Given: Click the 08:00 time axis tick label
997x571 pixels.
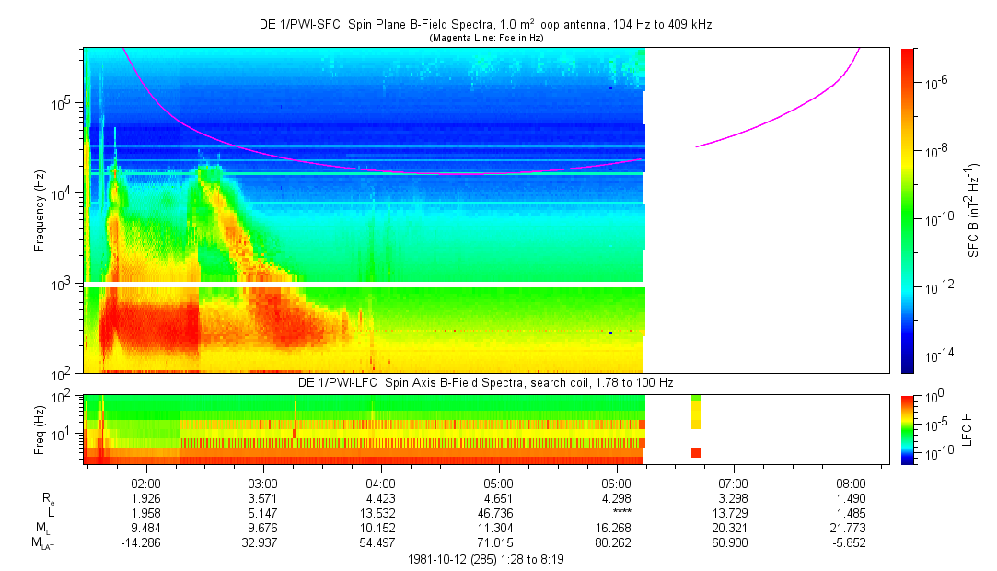Looking at the screenshot, I should [x=851, y=482].
